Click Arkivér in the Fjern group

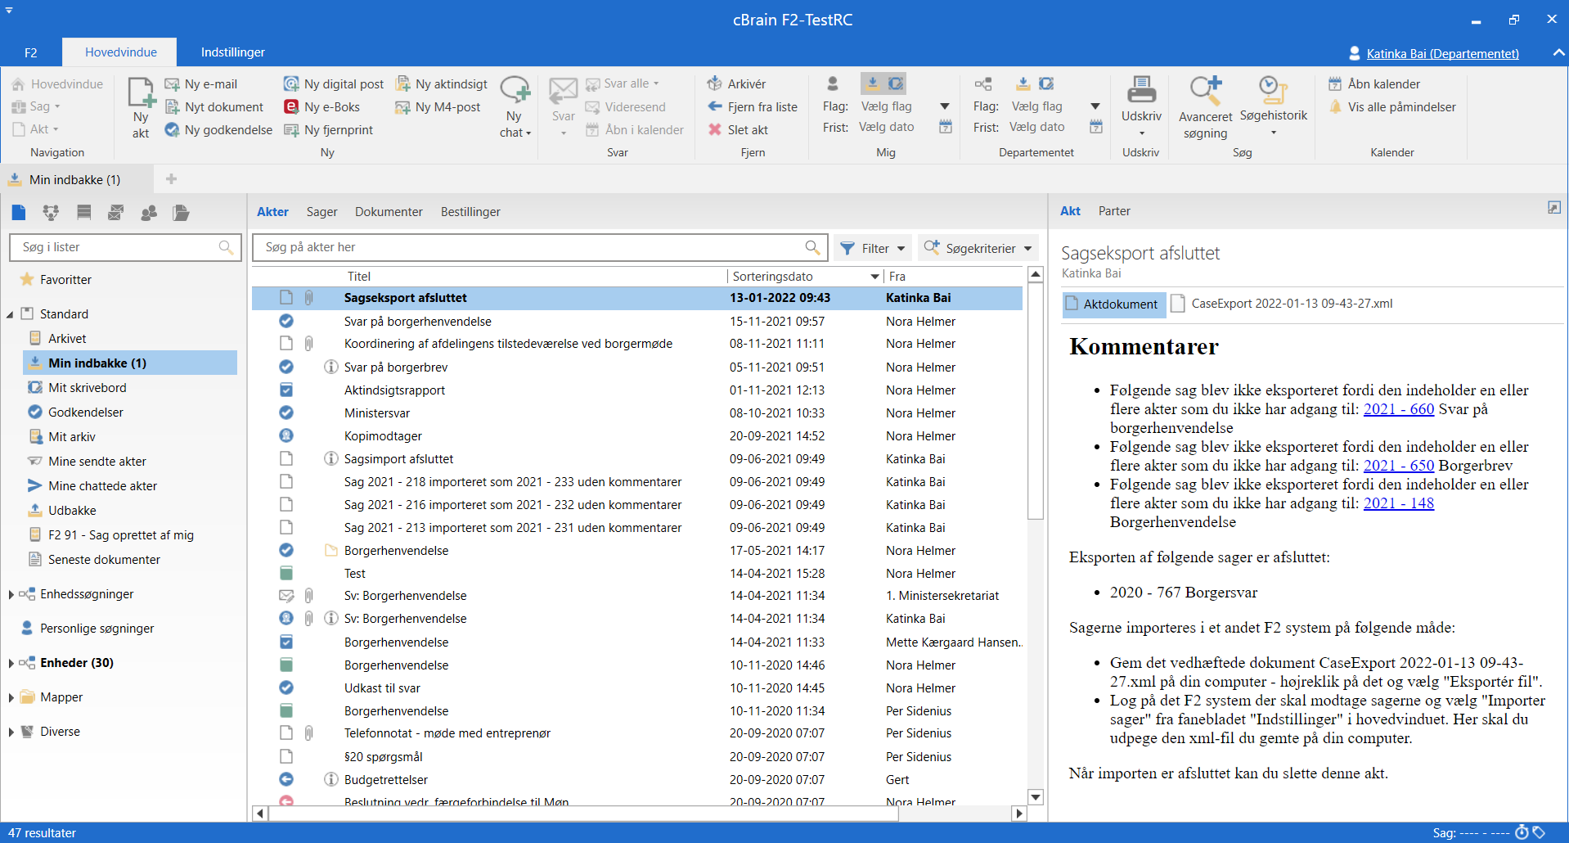click(737, 84)
